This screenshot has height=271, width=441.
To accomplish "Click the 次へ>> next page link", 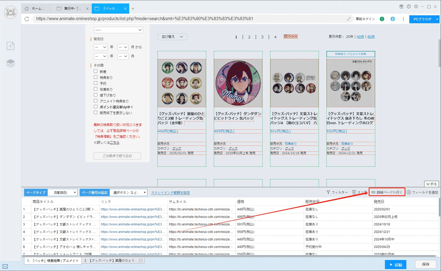I will pos(291,36).
